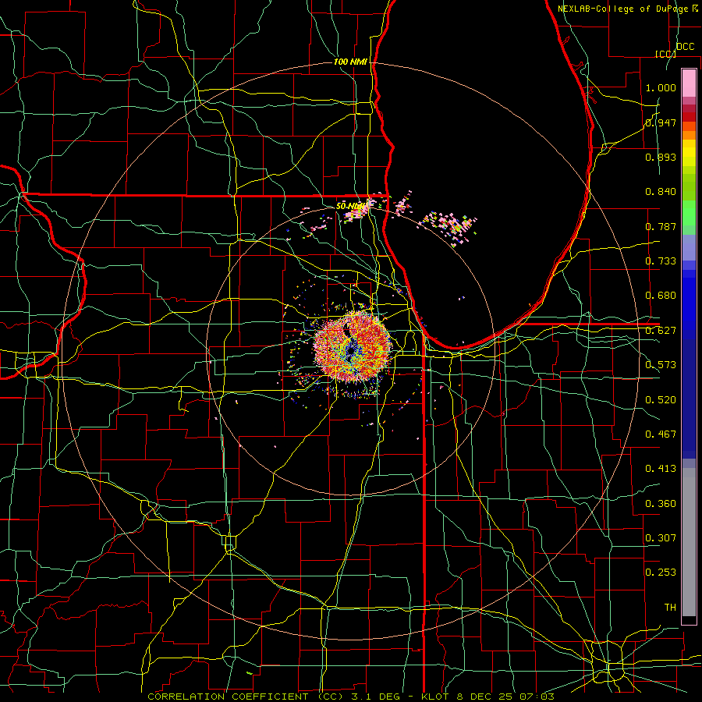Click the 0.893 scale value
The height and width of the screenshot is (702, 702).
click(661, 157)
